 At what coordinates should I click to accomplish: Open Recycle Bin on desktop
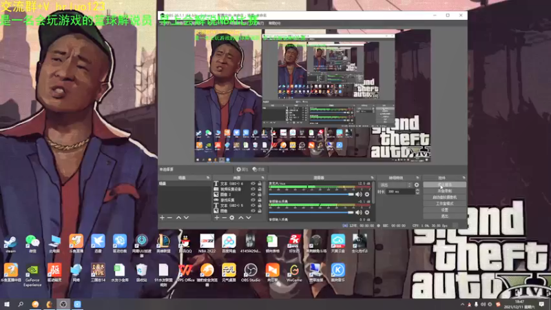(x=141, y=273)
